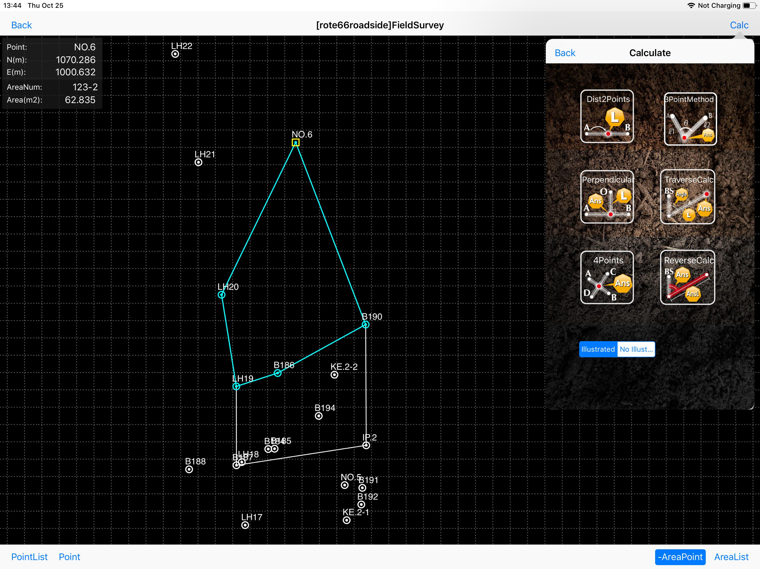Tap the N(m) value 1070.286
The image size is (760, 569).
click(x=76, y=60)
